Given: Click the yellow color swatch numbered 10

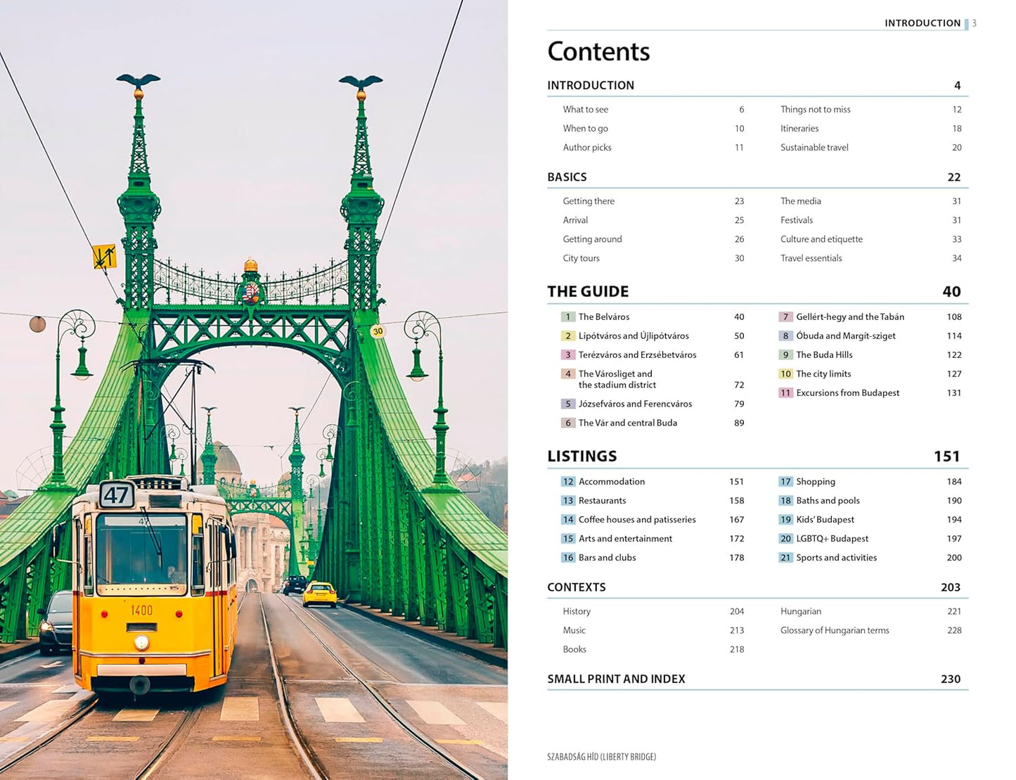Looking at the screenshot, I should coord(785,373).
